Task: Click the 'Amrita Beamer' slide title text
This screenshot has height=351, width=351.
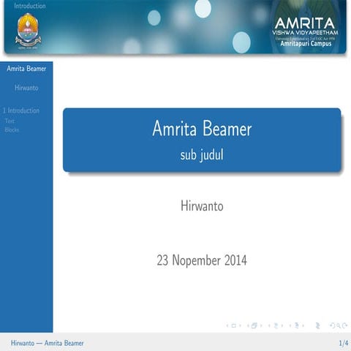Action: tap(202, 129)
